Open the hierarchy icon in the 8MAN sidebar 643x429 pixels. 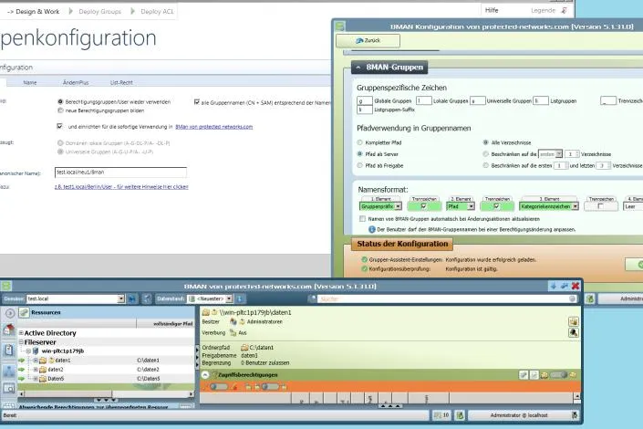(9, 371)
